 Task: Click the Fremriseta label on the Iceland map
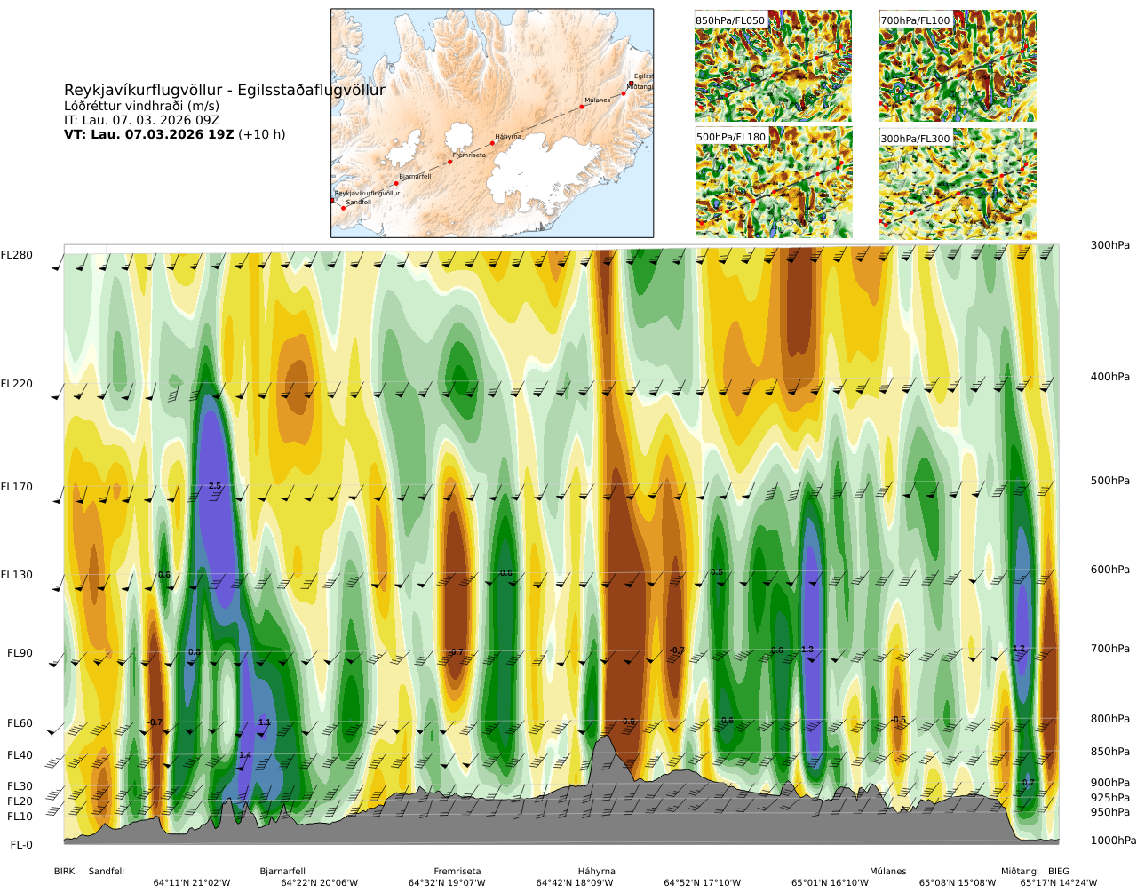469,155
